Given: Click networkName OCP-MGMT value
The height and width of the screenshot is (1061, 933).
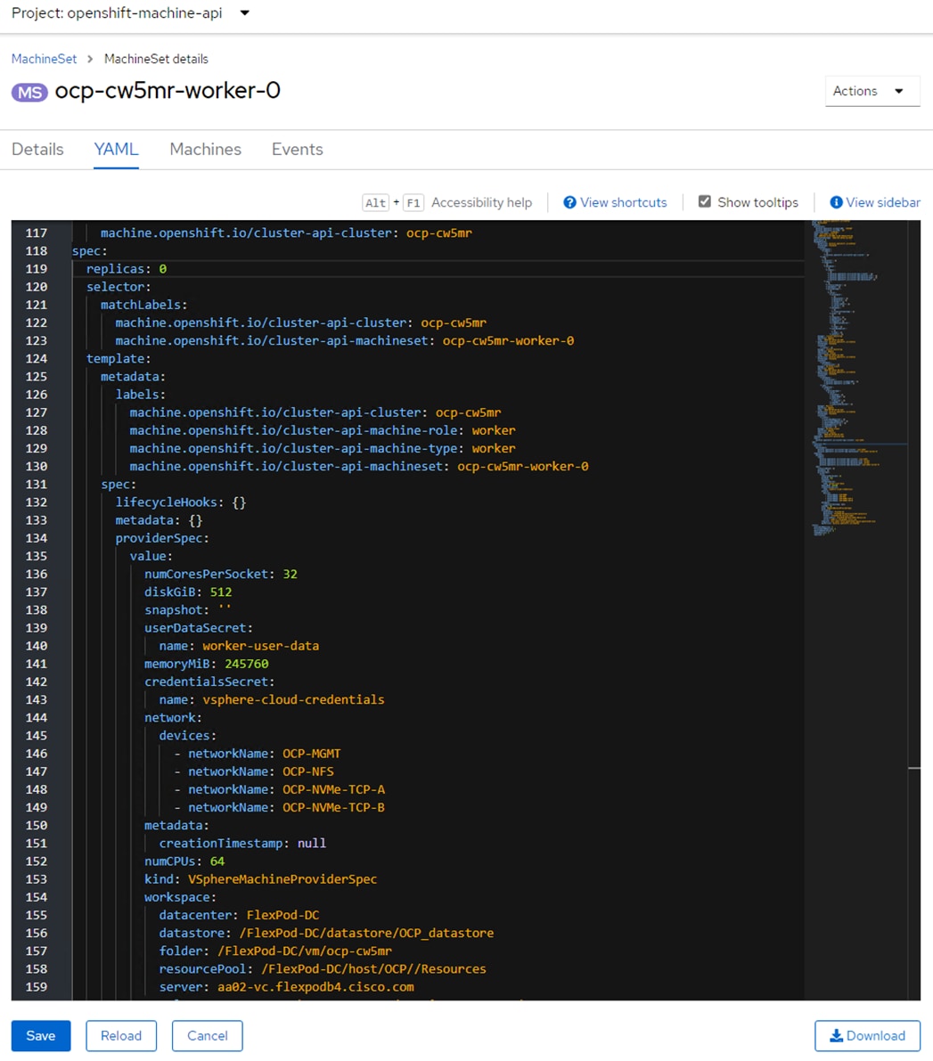Looking at the screenshot, I should tap(312, 754).
